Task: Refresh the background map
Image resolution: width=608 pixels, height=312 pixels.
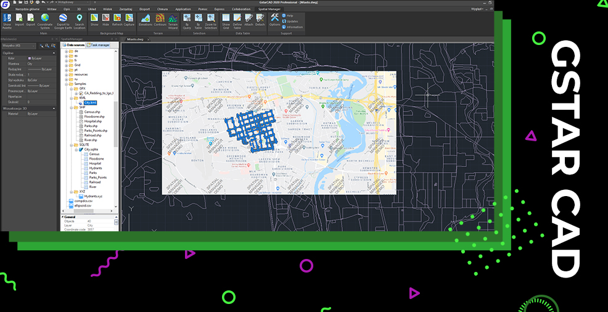Action: (x=117, y=20)
